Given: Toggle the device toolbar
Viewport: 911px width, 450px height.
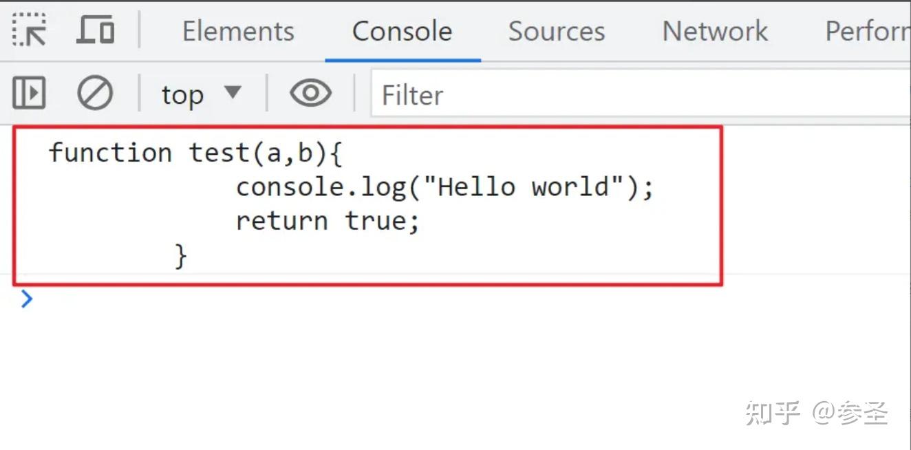Looking at the screenshot, I should pos(94,30).
